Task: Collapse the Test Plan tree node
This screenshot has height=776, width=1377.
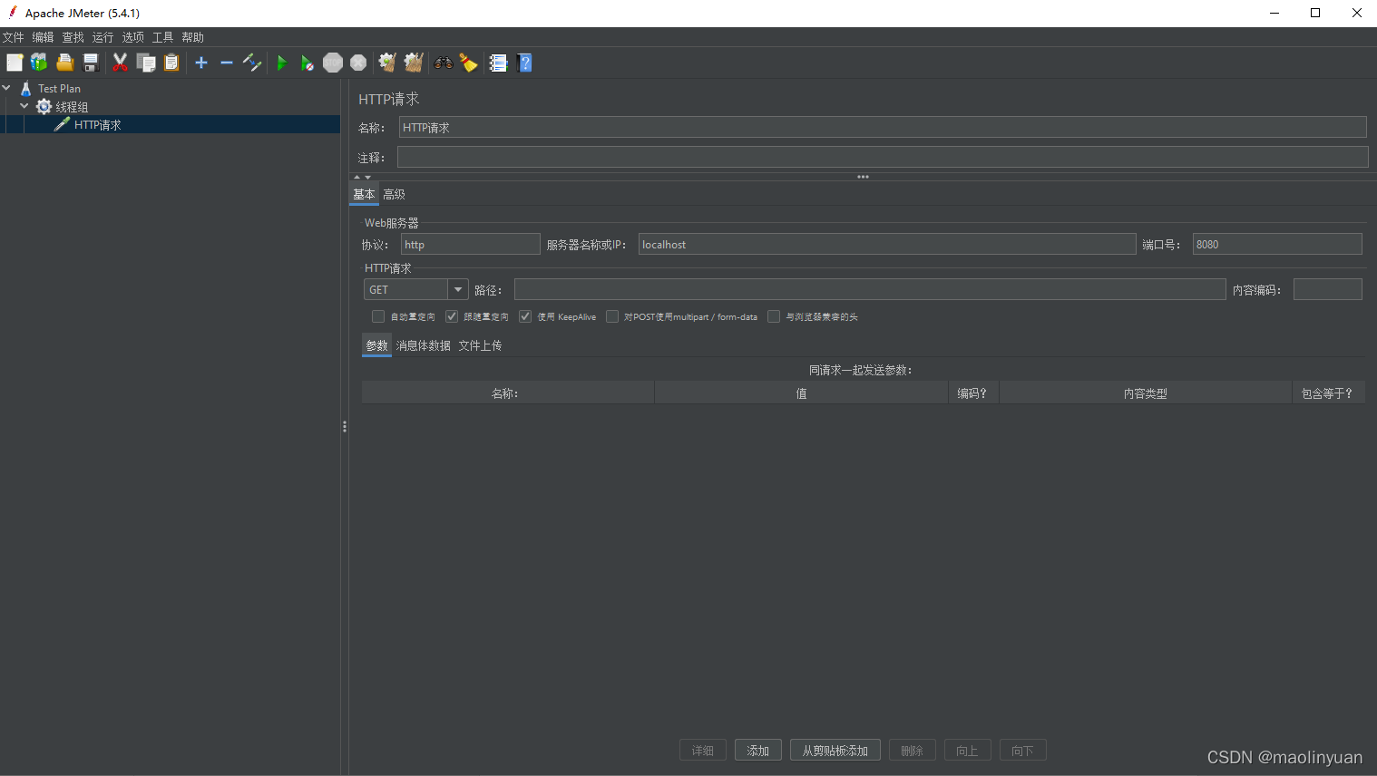Action: point(7,88)
